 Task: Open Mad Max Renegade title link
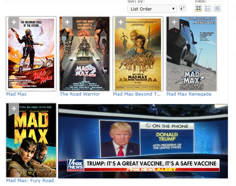(x=189, y=94)
